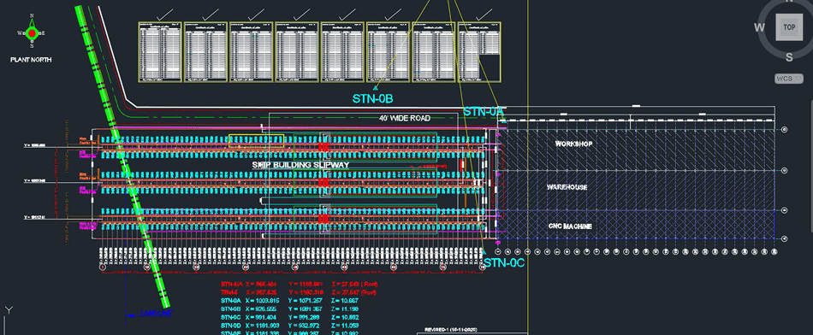Select the last coordinates table on right

point(479,52)
